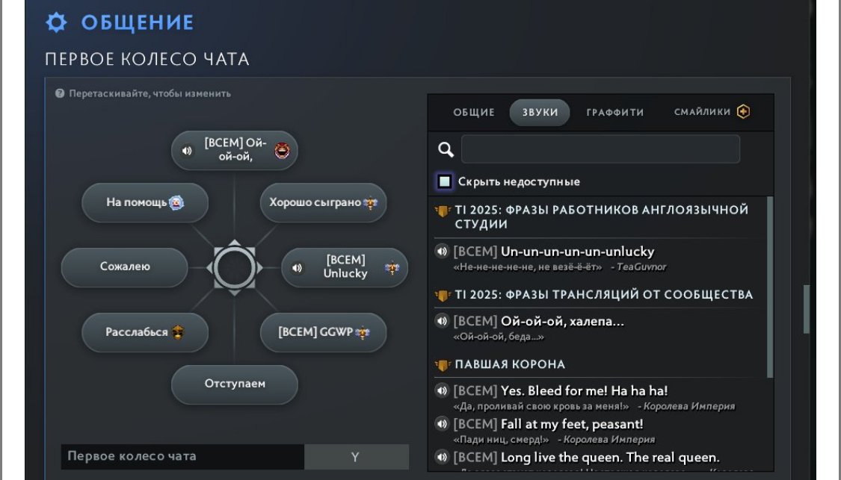The width and height of the screenshot is (841, 480).
Task: Open the Граффити tab
Action: (x=614, y=112)
